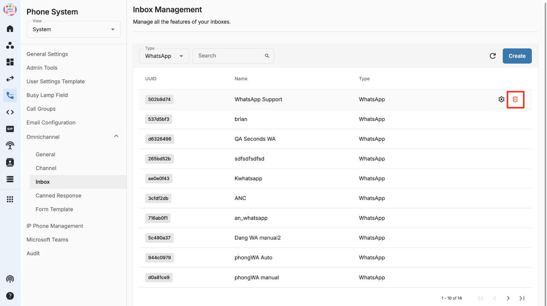Screen dimensions: 547x306
Task: Open Busy Lamp Field
Action: click(47, 95)
